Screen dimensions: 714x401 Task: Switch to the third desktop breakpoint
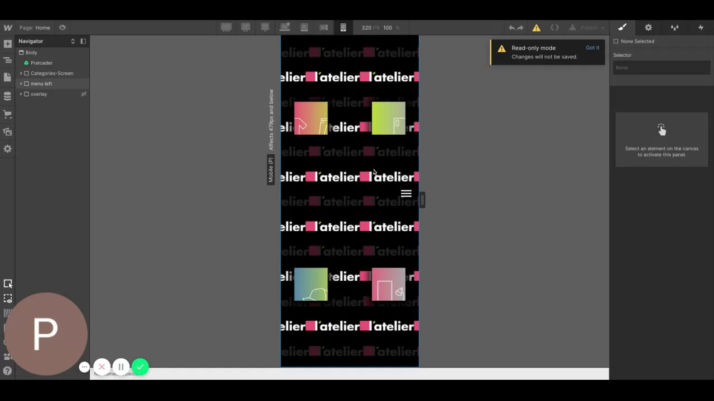[x=265, y=27]
